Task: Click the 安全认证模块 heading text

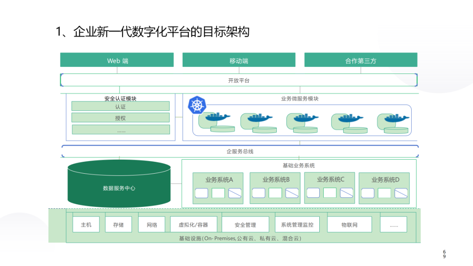Action: tap(120, 98)
